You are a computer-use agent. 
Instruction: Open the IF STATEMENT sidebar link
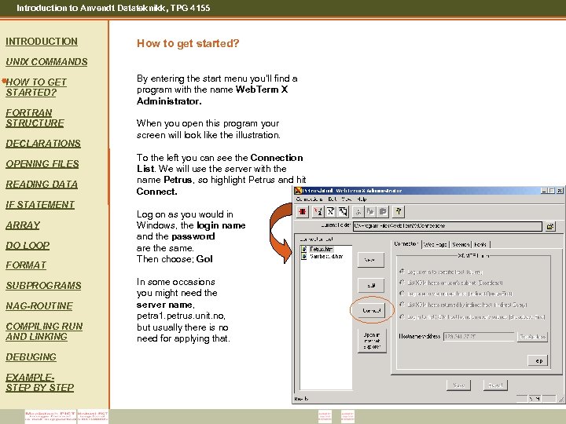point(40,205)
